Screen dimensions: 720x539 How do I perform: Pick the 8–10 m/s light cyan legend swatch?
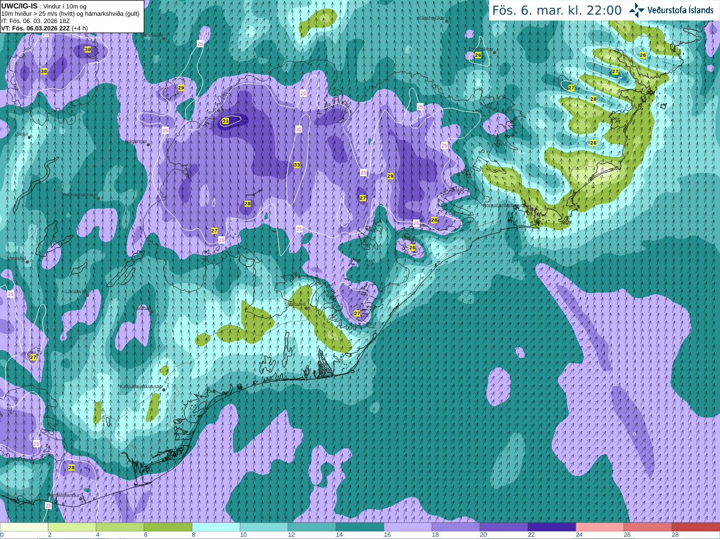point(216,527)
